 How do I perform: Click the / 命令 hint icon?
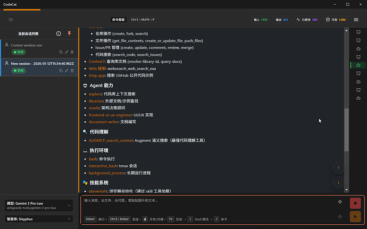216,219
